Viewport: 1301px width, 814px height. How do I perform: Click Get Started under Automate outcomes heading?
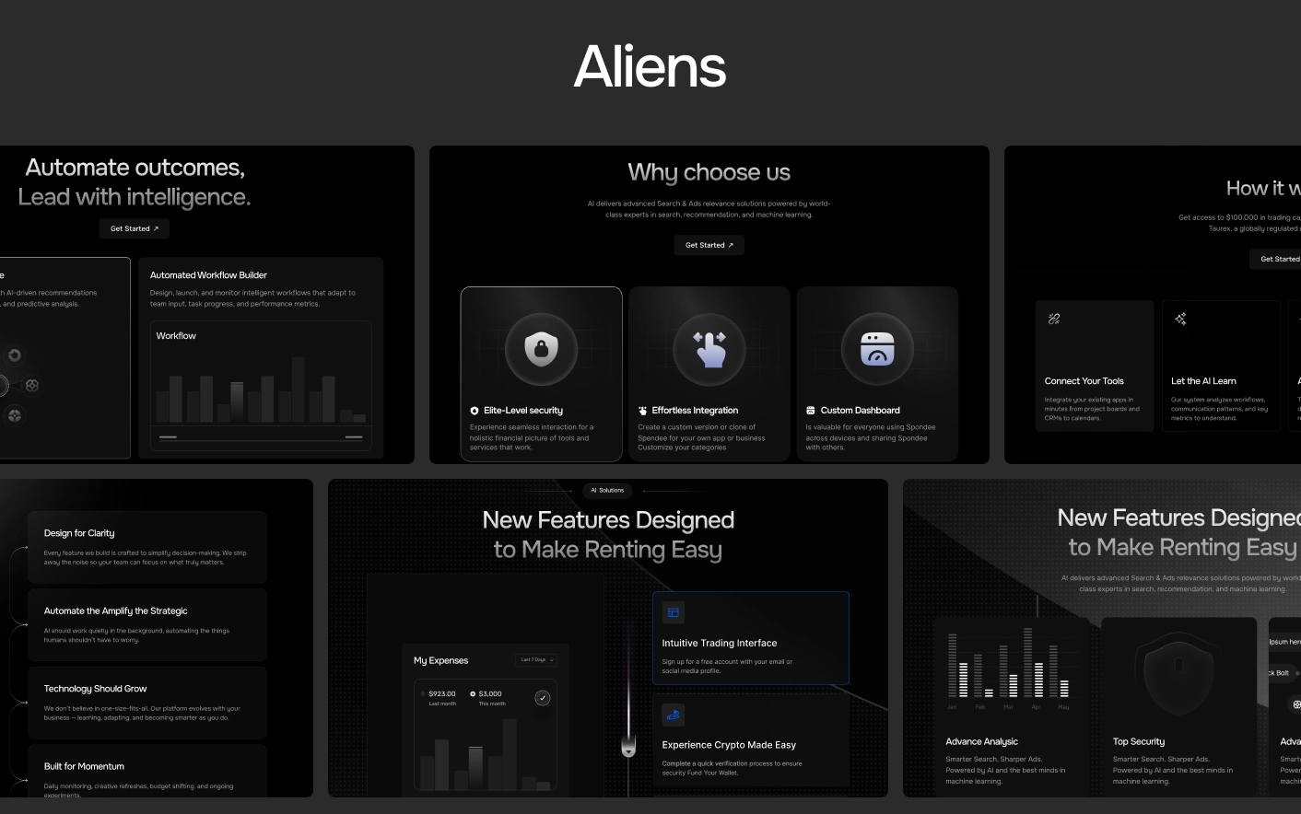pos(134,228)
